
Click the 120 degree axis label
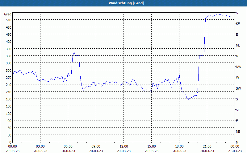9,113
